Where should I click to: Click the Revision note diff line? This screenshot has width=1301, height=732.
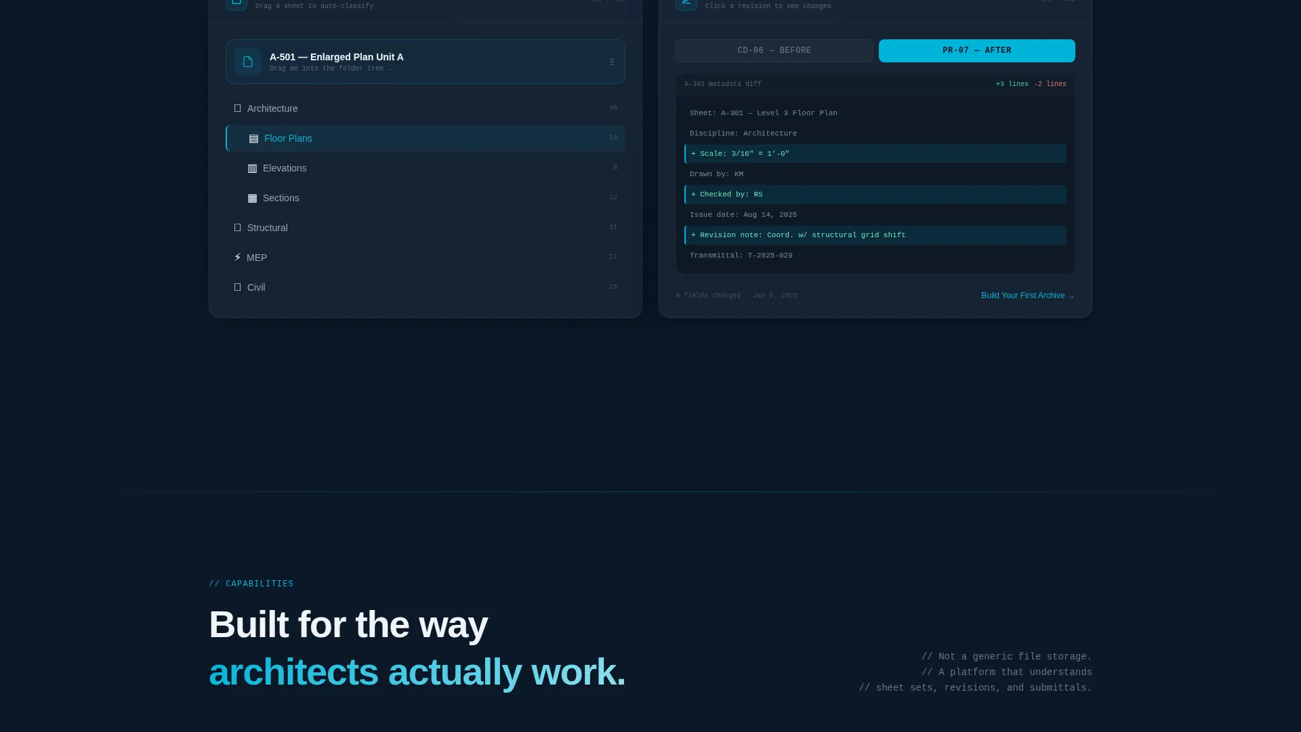(875, 235)
